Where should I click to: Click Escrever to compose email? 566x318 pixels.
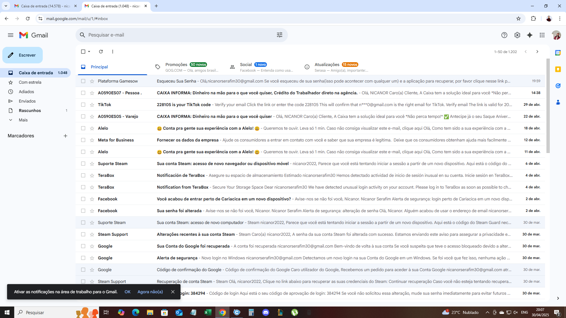pyautogui.click(x=22, y=55)
